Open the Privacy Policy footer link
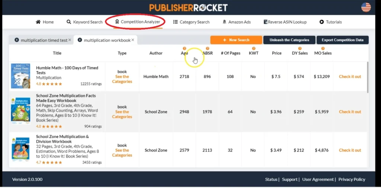 [352, 179]
